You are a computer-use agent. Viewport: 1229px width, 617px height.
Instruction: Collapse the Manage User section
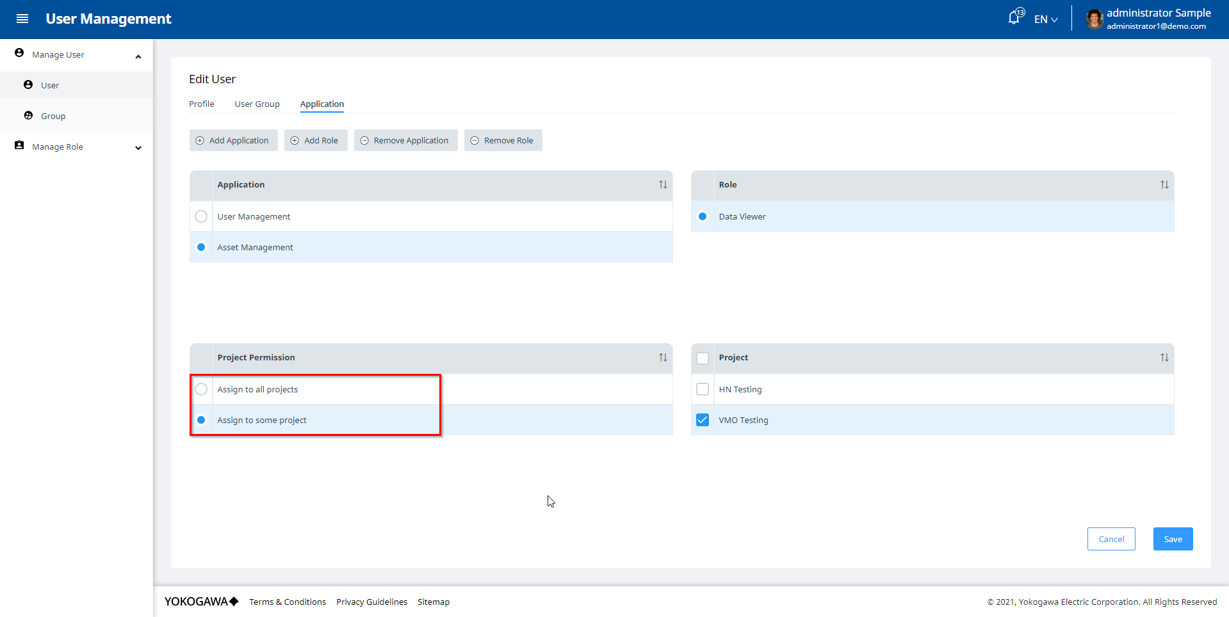coord(138,56)
